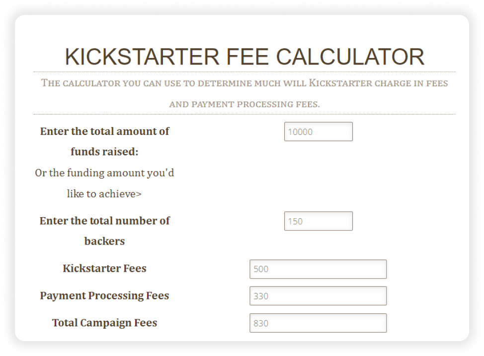Image resolution: width=484 pixels, height=356 pixels.
Task: Select the number of backers input box
Action: (x=318, y=221)
